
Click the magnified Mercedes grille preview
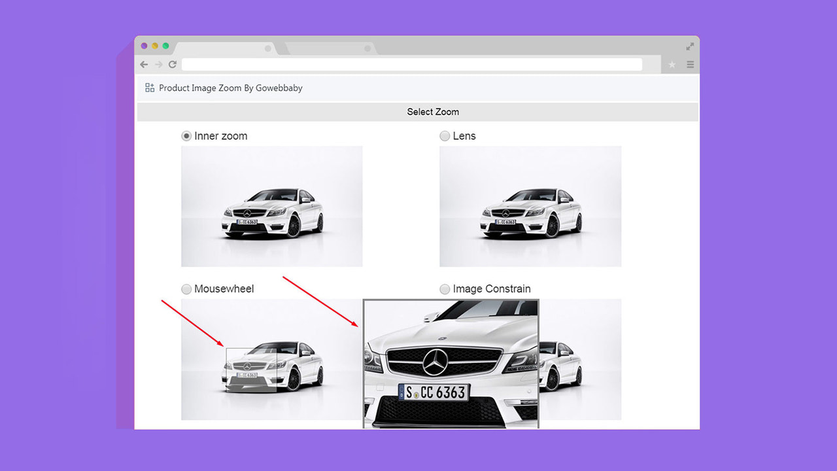(x=451, y=363)
